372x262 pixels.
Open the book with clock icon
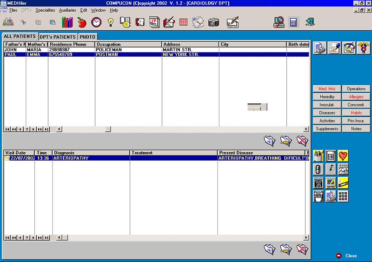pyautogui.click(x=125, y=22)
